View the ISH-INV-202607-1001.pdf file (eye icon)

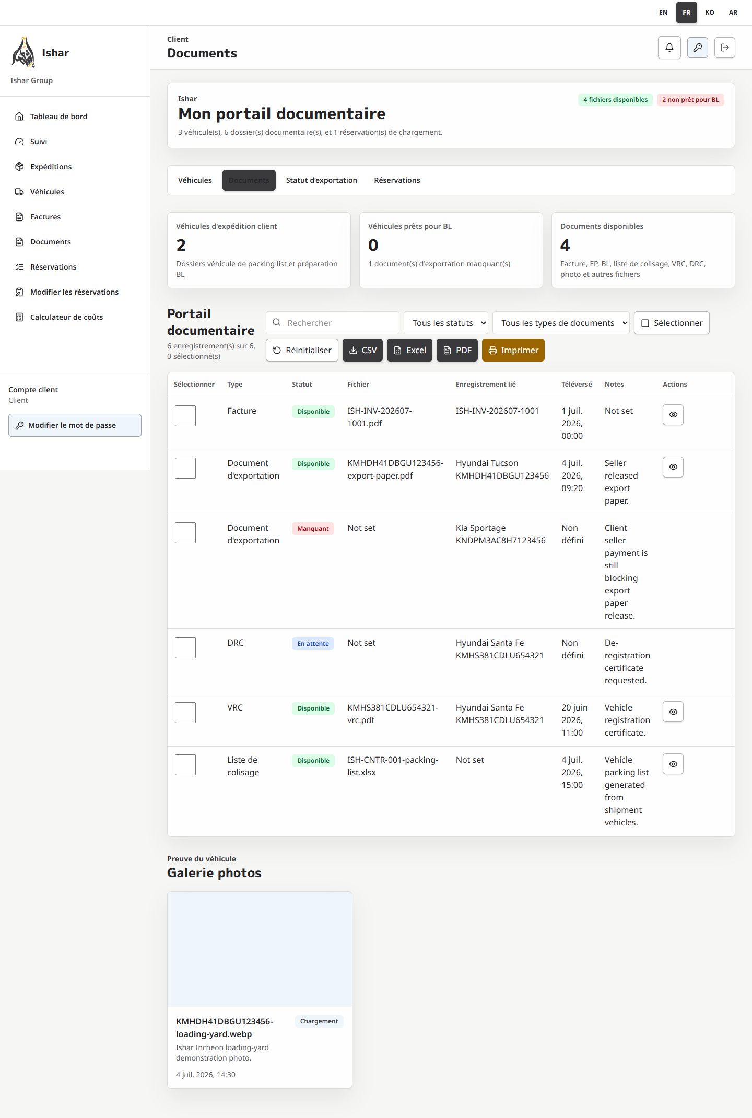pyautogui.click(x=673, y=415)
